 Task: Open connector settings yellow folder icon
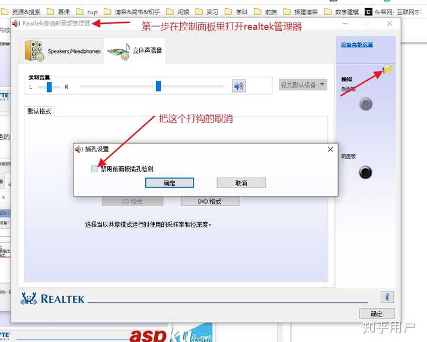point(388,69)
